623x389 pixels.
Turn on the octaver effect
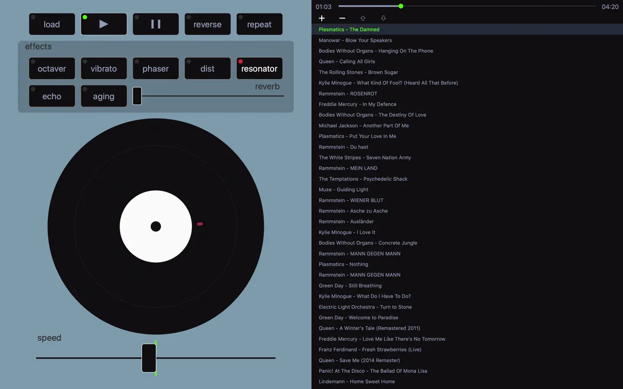point(52,69)
